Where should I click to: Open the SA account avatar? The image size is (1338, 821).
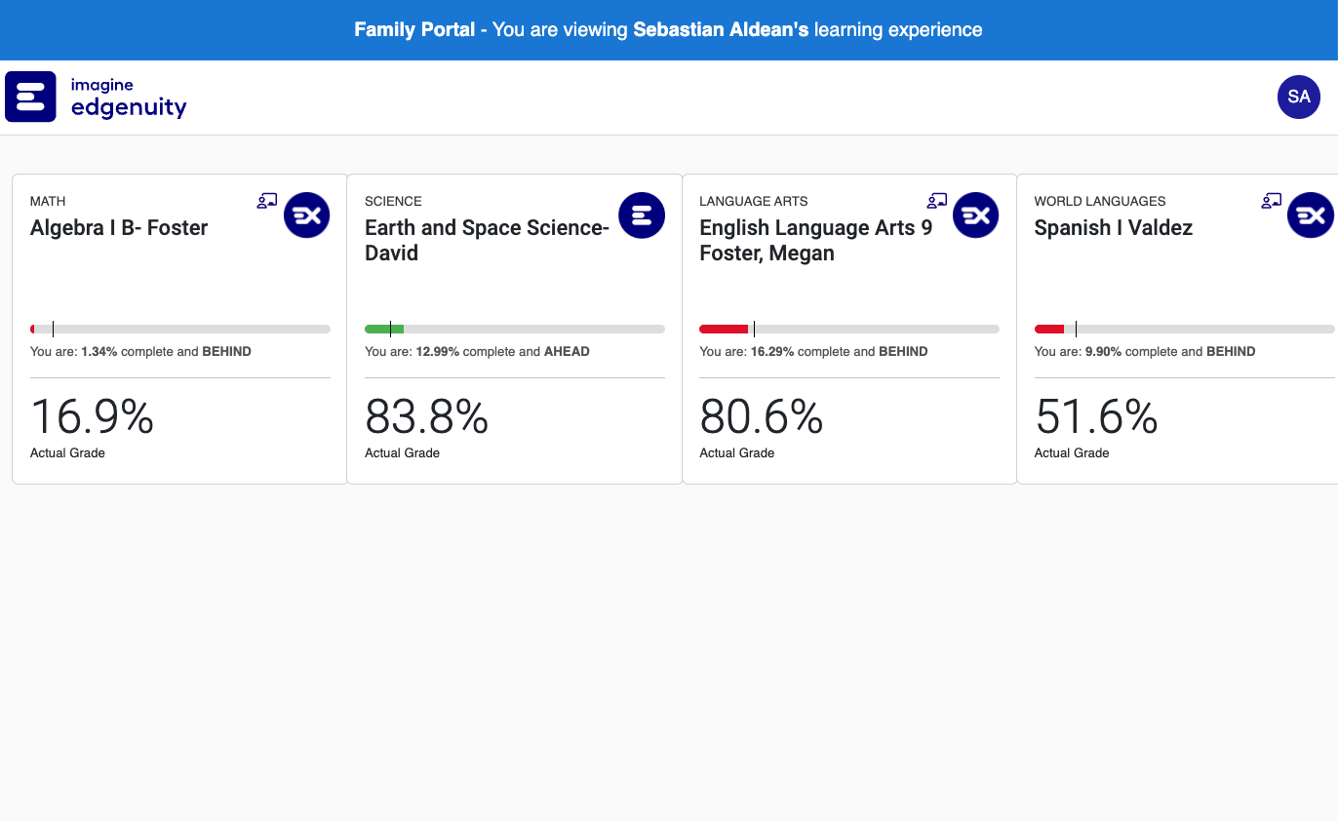(1298, 97)
